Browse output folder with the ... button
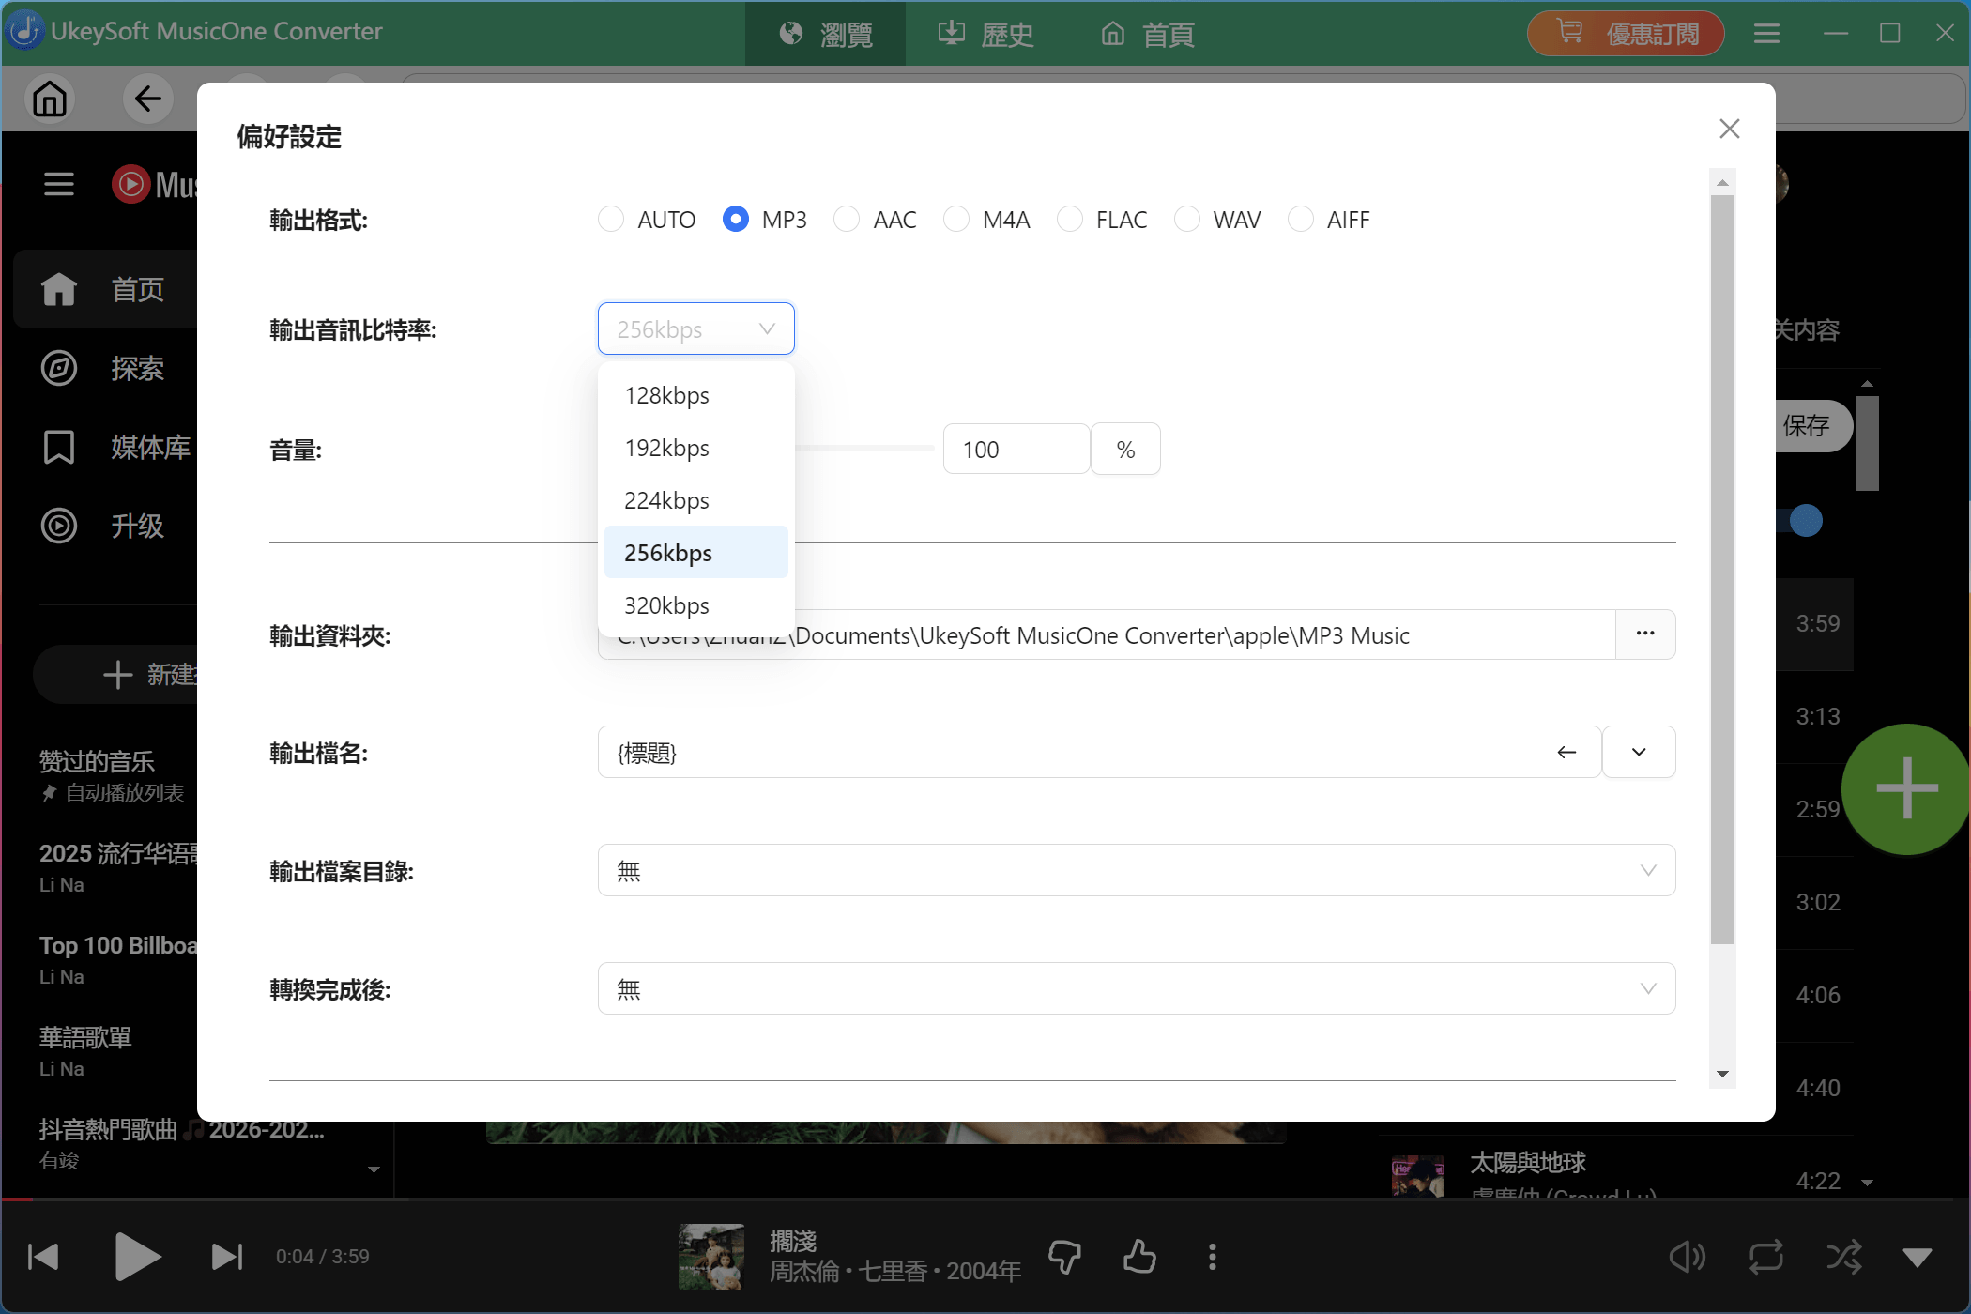 tap(1645, 634)
